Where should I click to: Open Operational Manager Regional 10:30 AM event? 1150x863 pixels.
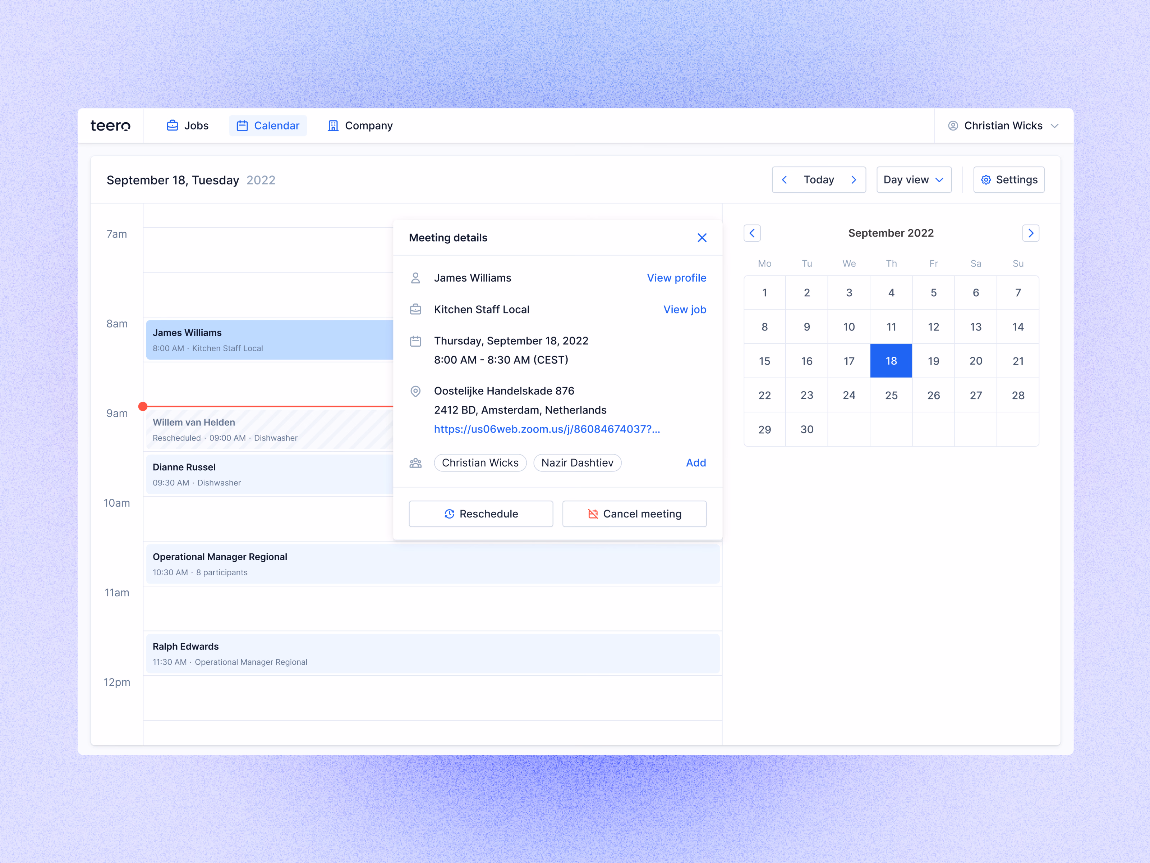(433, 564)
